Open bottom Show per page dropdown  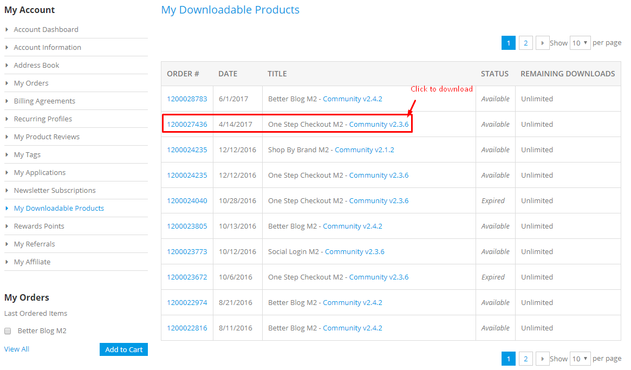(580, 359)
